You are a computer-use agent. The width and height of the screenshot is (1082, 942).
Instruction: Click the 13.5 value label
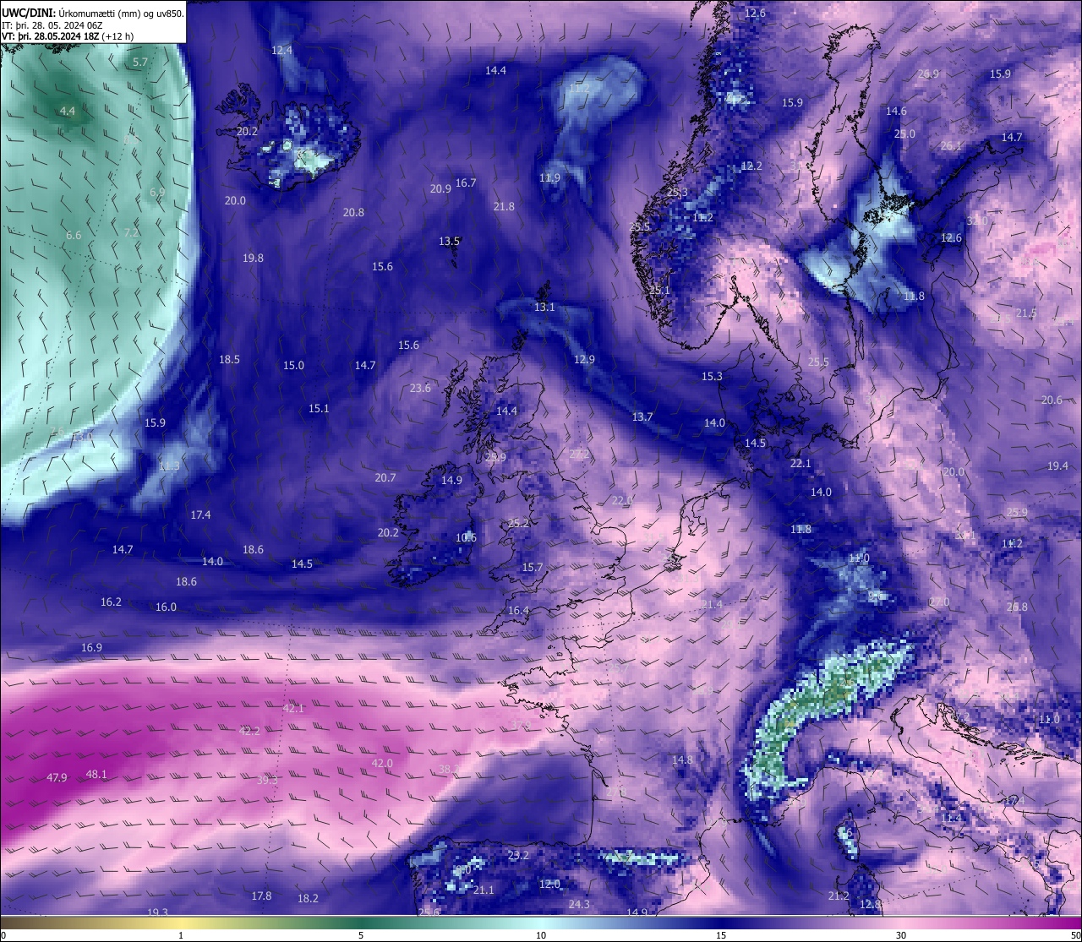449,241
